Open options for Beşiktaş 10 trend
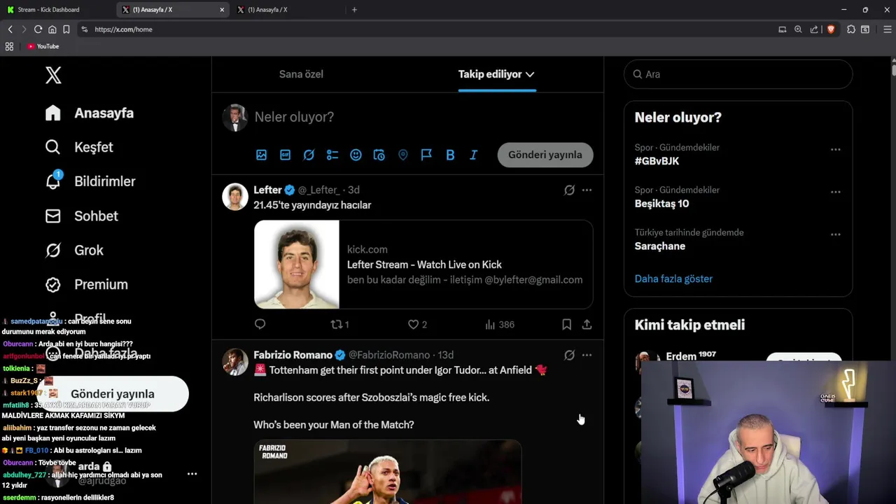 (835, 192)
